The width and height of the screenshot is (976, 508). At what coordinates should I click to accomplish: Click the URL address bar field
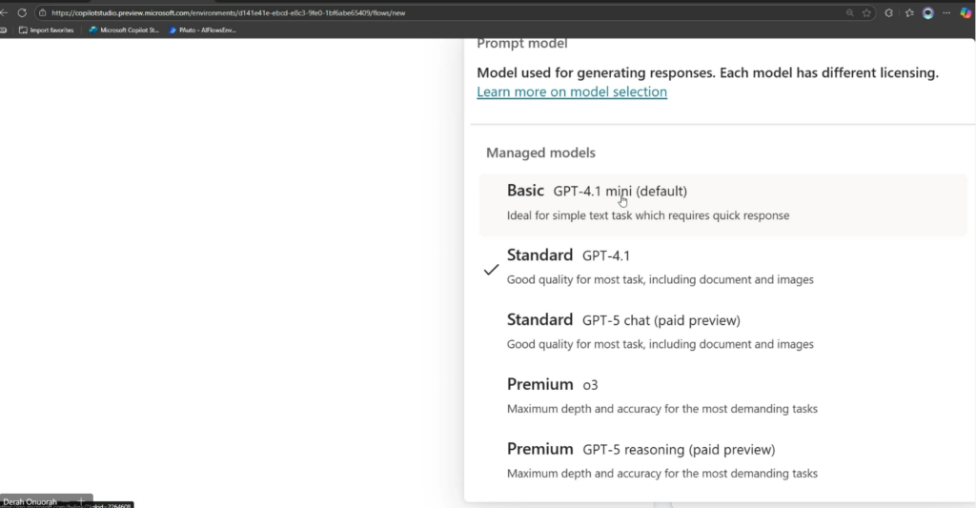(x=429, y=12)
